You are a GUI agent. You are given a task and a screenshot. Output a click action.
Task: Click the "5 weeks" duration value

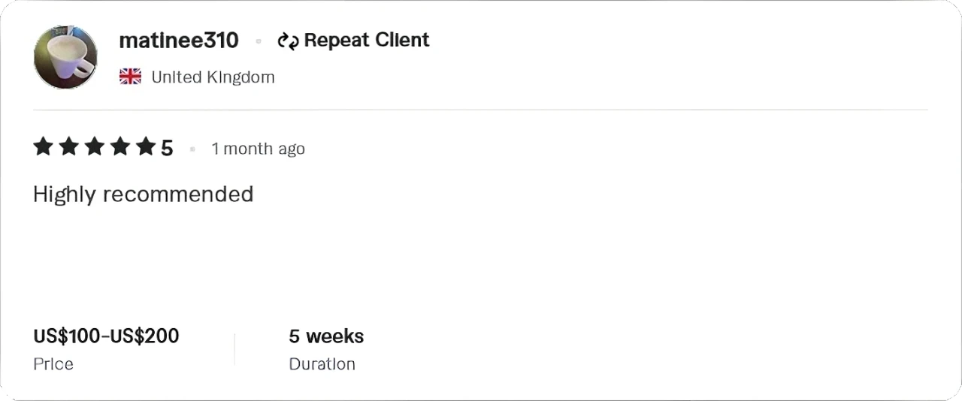click(326, 336)
